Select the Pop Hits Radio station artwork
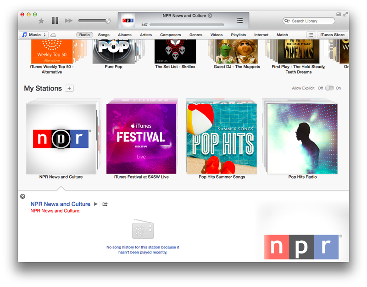367x287 pixels. click(x=302, y=139)
